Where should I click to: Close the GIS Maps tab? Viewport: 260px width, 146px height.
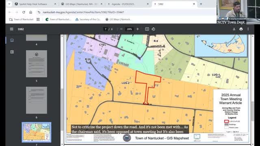click(102, 4)
